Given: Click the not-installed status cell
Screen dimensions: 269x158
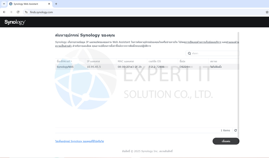Looking at the screenshot, I should 216,67.
